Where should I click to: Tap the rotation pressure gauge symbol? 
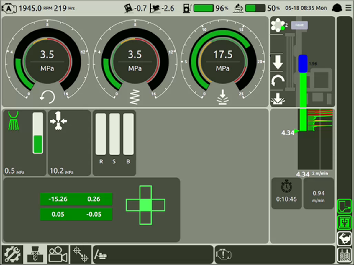47,97
